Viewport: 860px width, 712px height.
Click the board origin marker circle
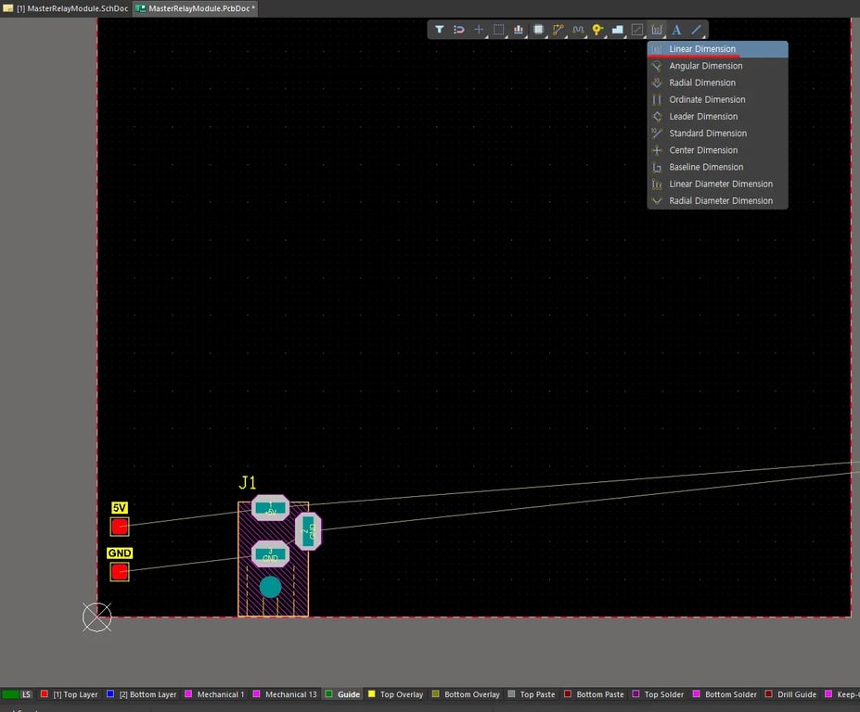click(x=97, y=617)
